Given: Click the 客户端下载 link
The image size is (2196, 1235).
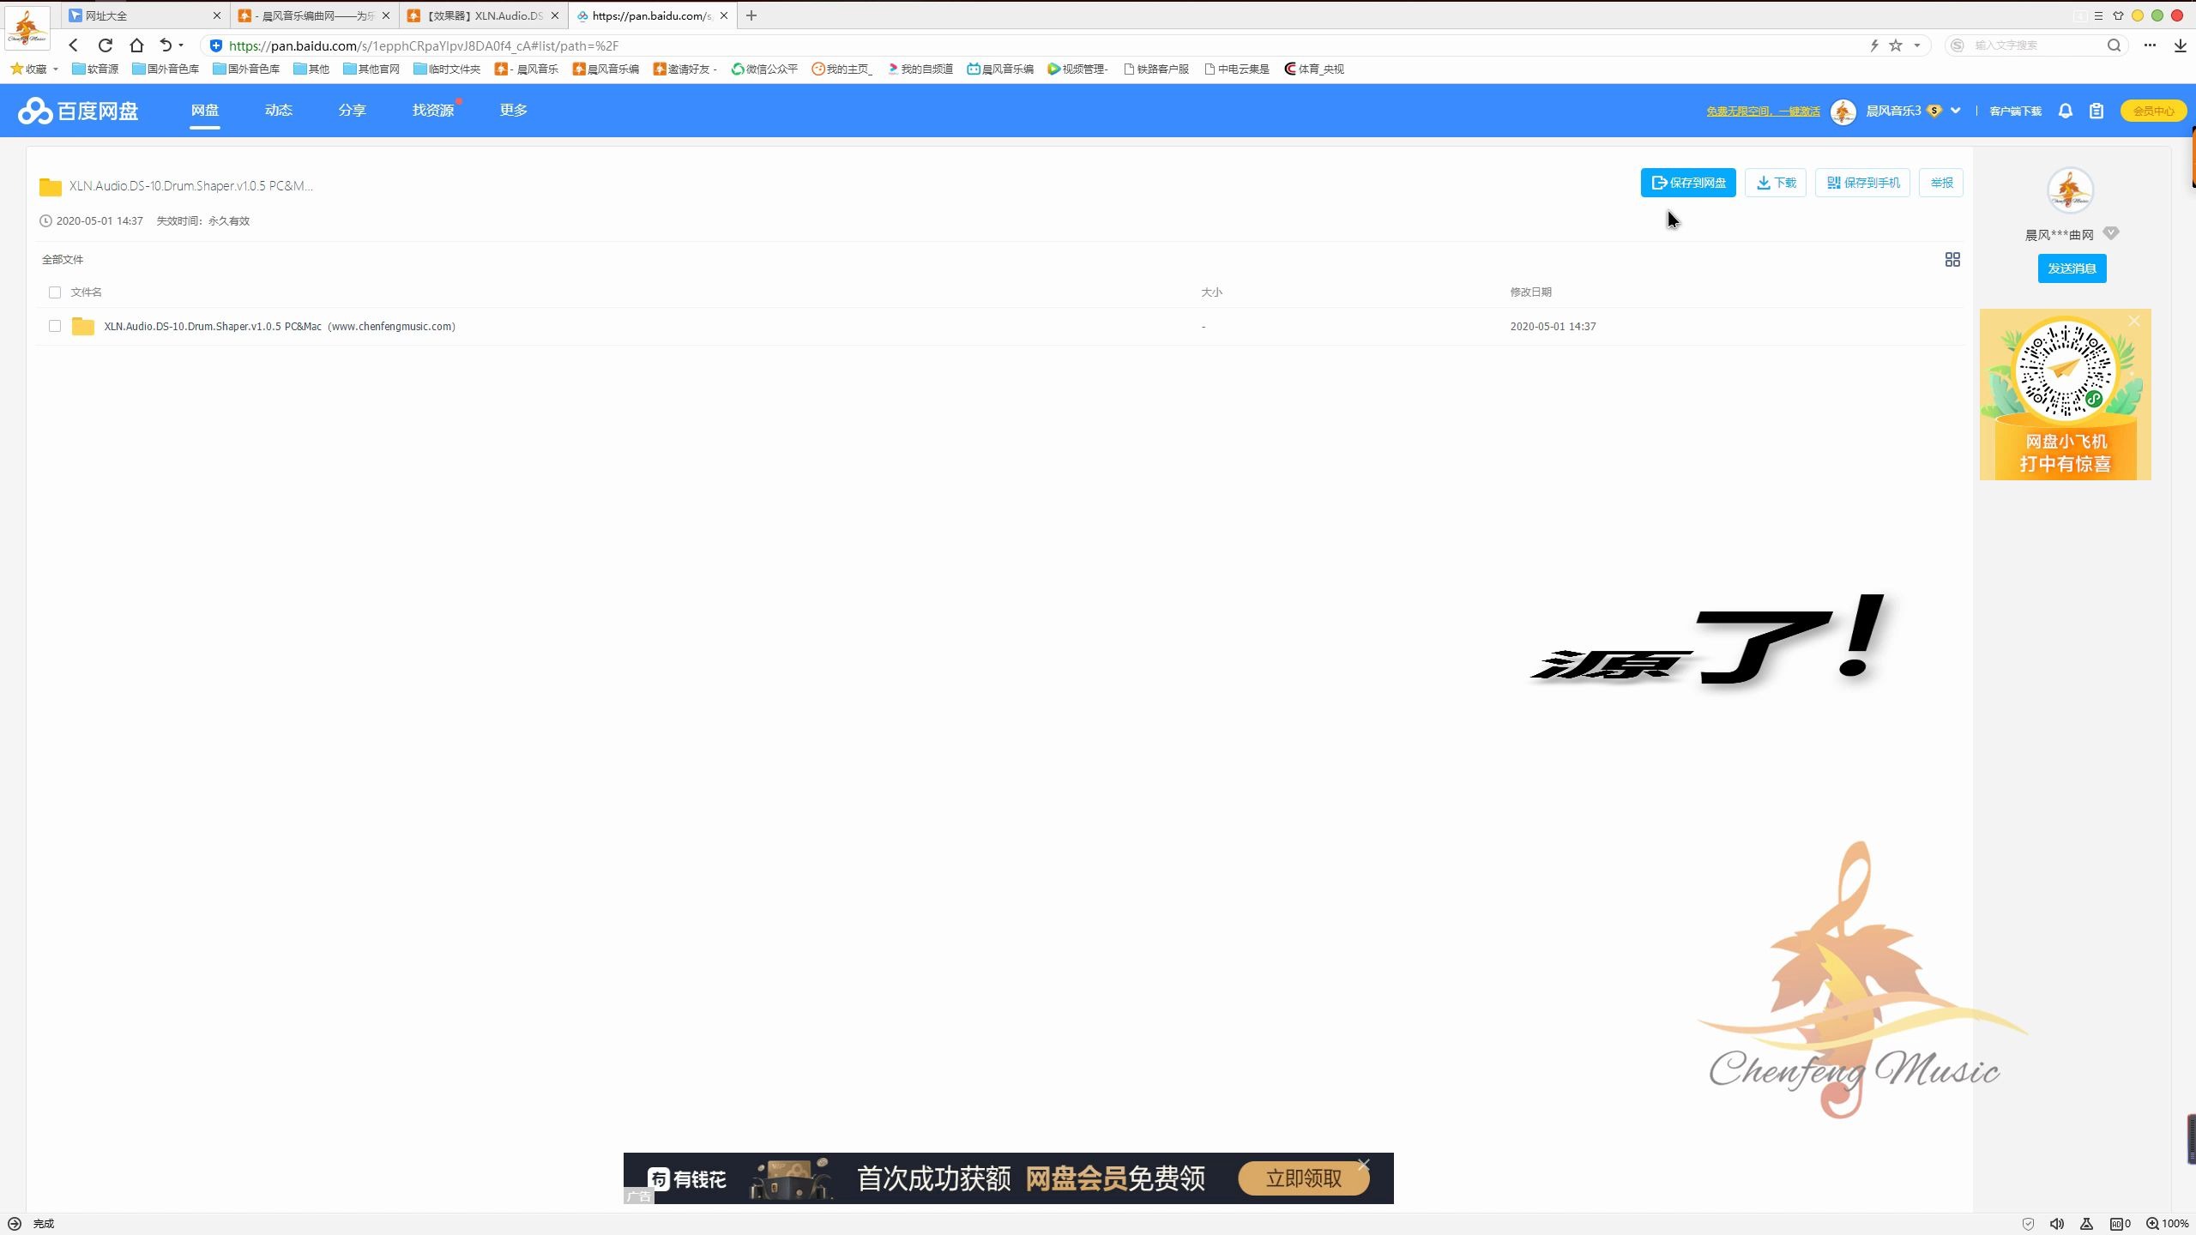Looking at the screenshot, I should pos(2016,111).
